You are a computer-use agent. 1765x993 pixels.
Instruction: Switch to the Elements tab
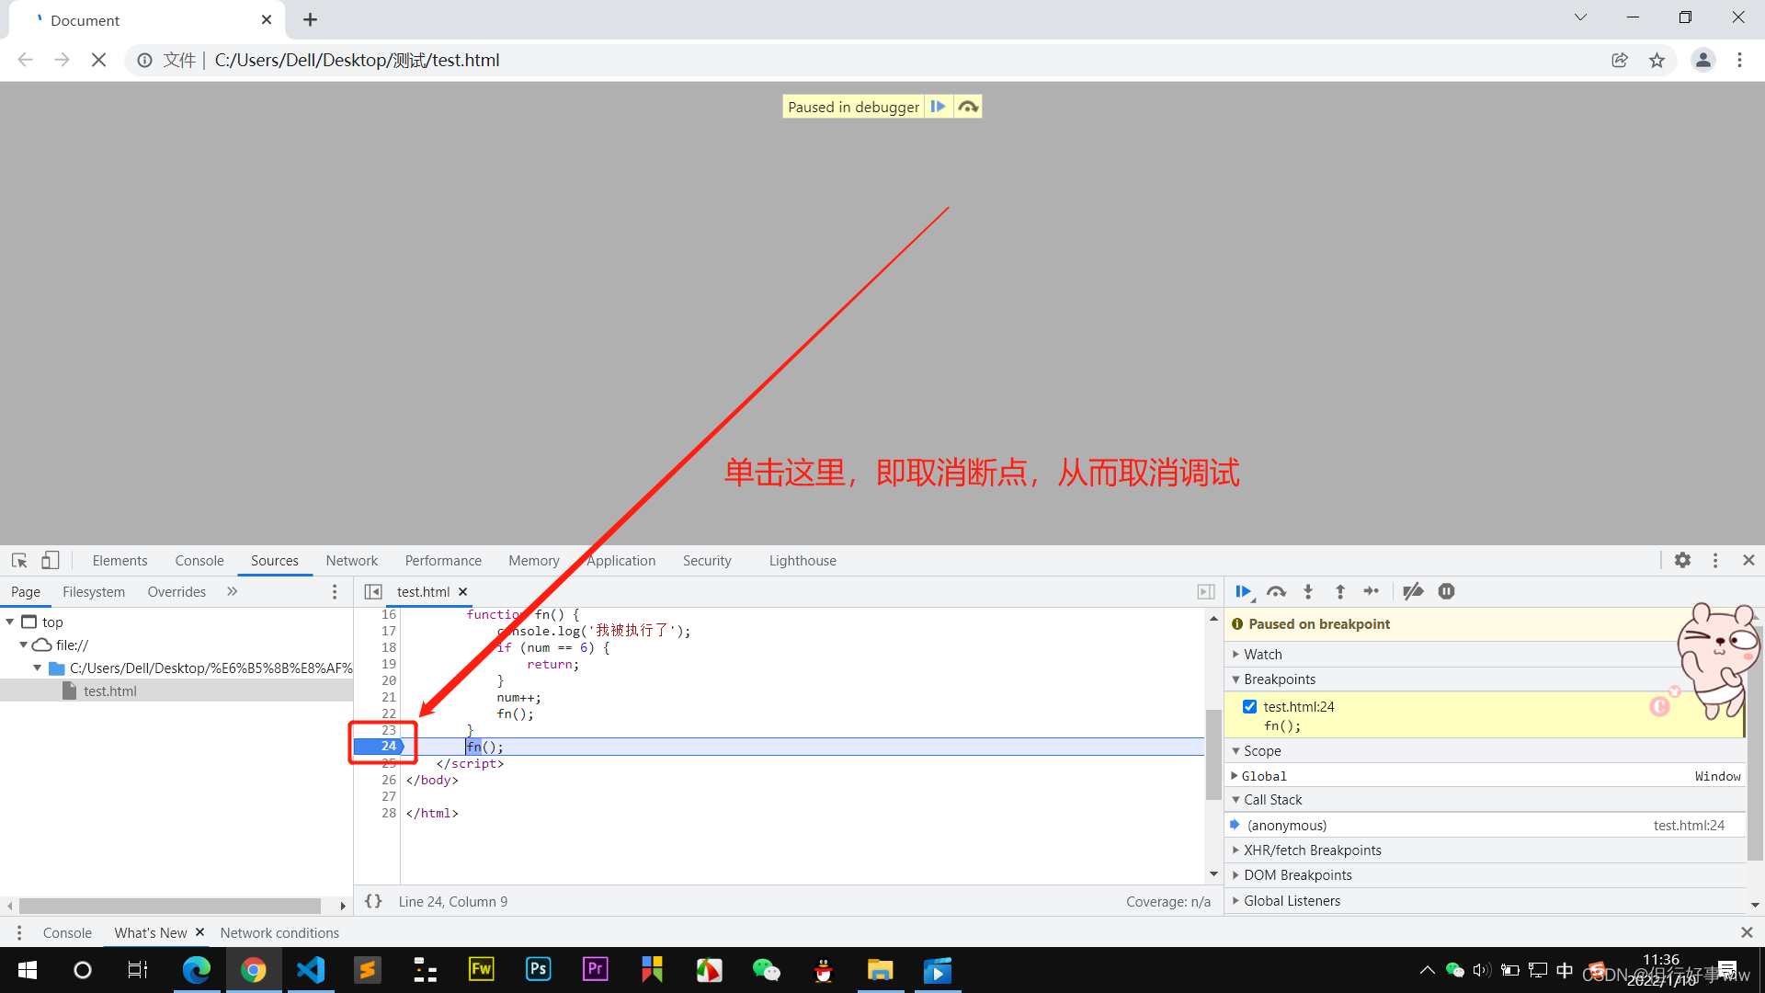(120, 561)
